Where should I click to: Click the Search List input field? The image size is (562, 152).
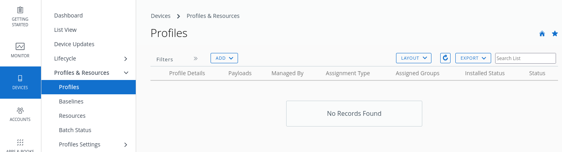(x=525, y=58)
